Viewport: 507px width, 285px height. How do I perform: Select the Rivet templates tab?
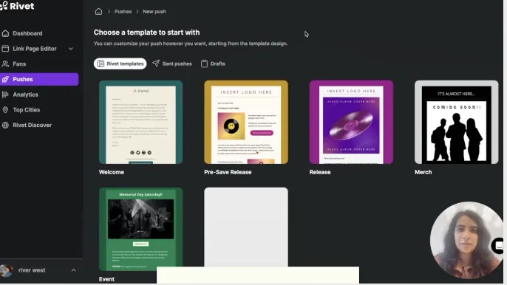(x=120, y=63)
